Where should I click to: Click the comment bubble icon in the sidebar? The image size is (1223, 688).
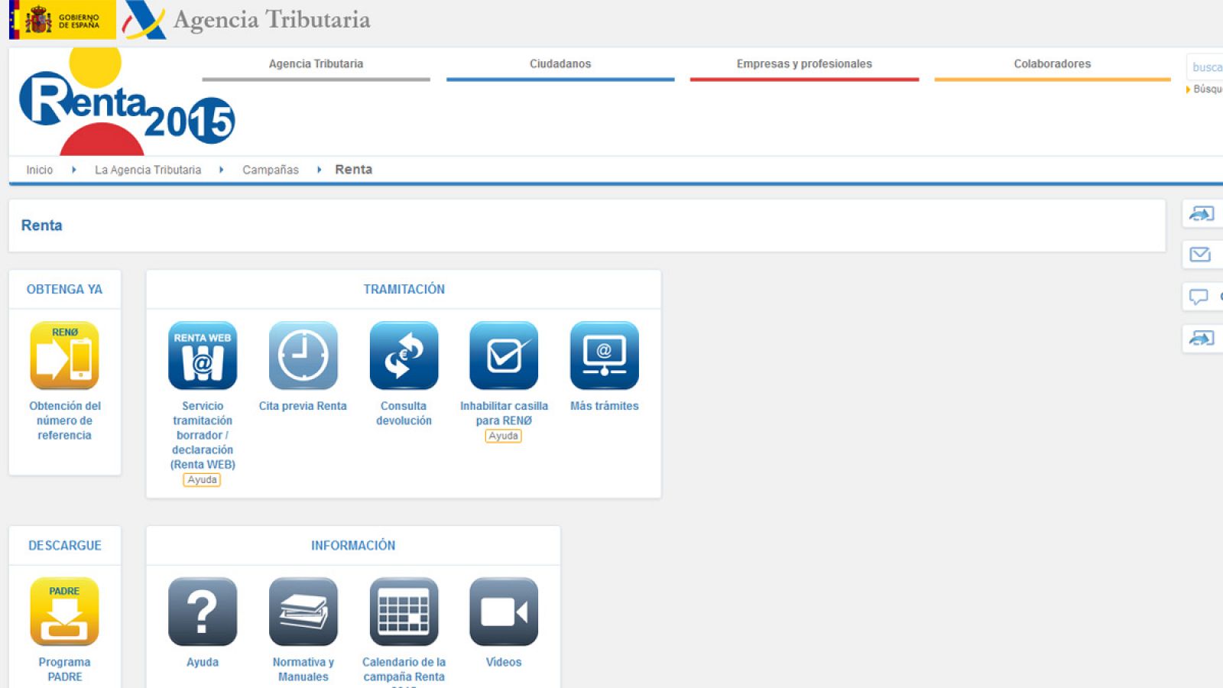point(1197,297)
